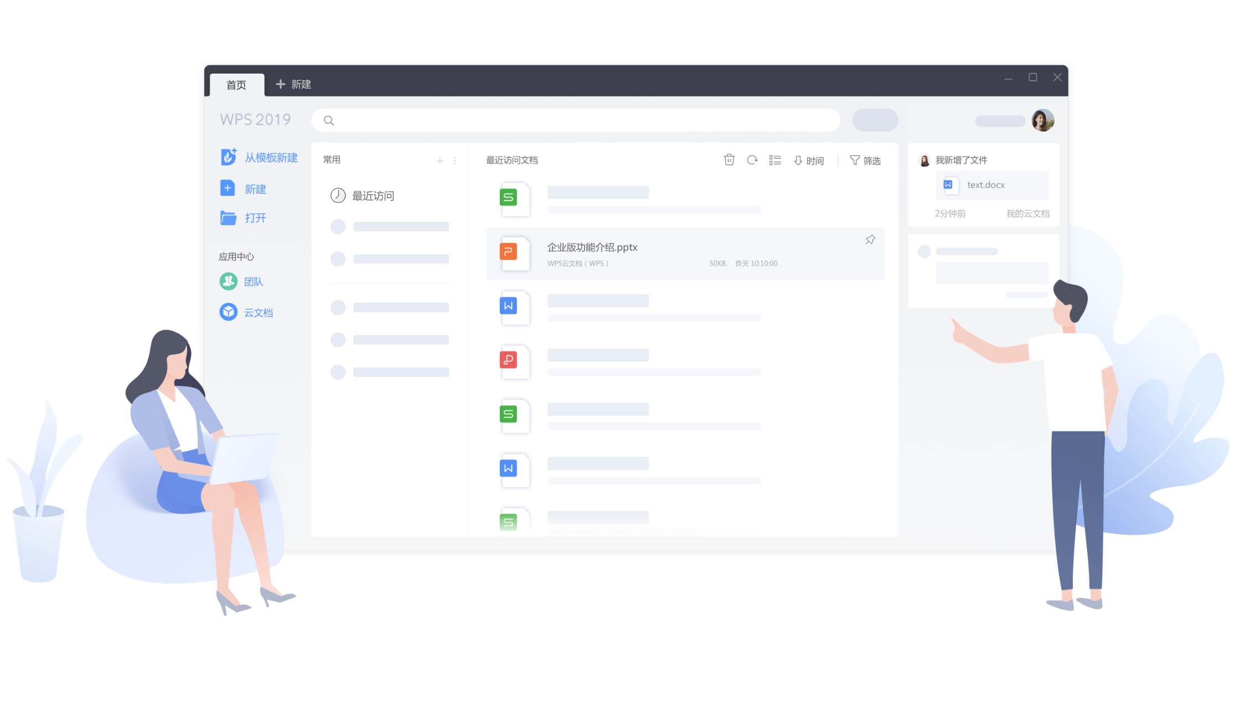Click the 打开 folder icon
This screenshot has width=1240, height=724.
(x=228, y=218)
